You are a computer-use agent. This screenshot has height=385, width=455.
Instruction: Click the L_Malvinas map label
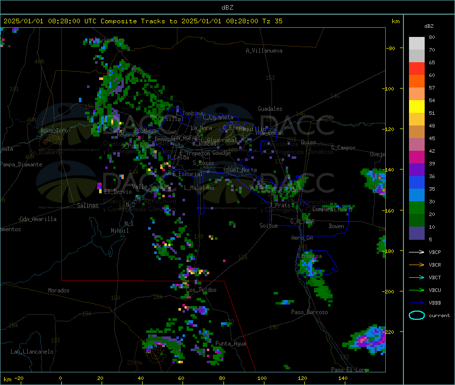click(x=199, y=188)
